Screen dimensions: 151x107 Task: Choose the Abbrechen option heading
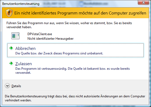coord(25,48)
